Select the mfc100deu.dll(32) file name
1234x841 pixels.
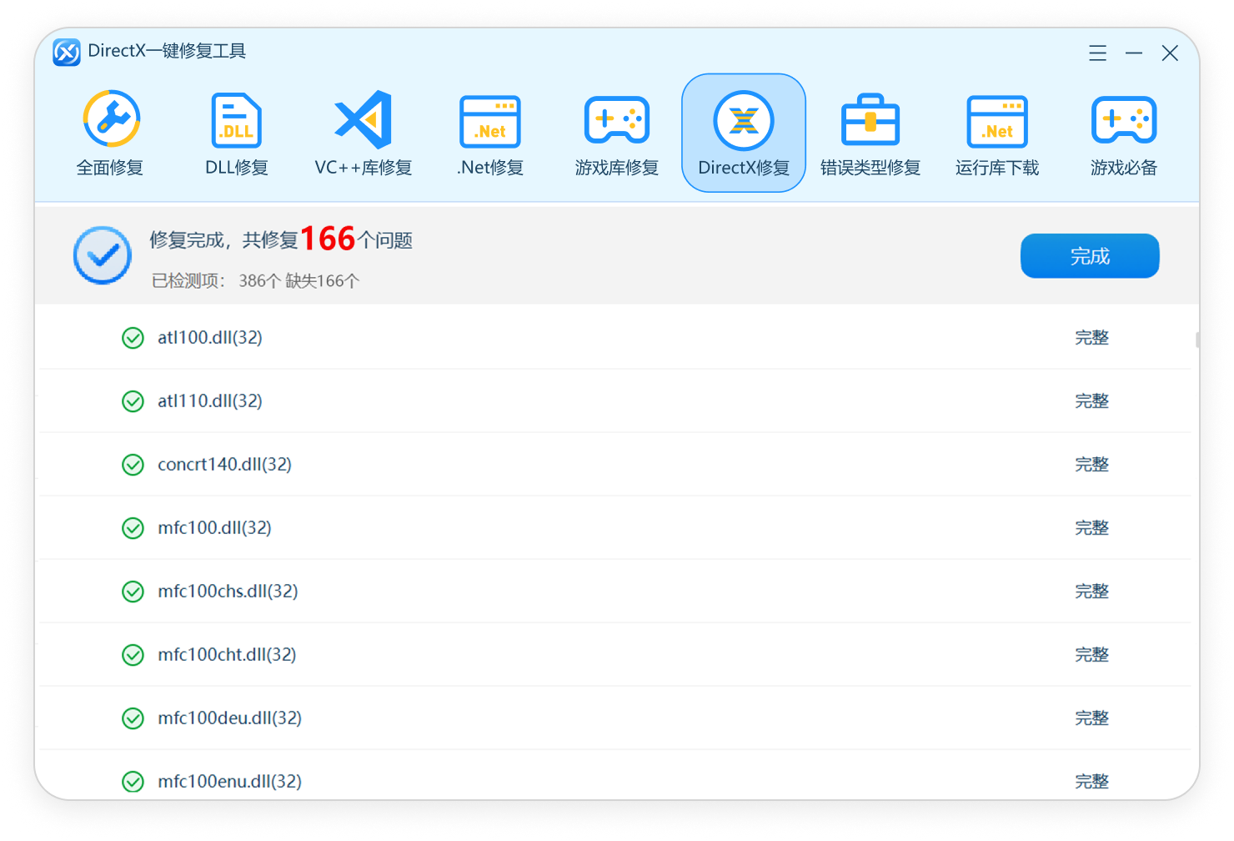(230, 718)
